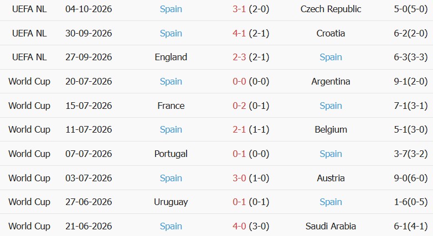The width and height of the screenshot is (433, 236).
Task: Open the 3-1 score against Czech Republic
Action: point(239,9)
